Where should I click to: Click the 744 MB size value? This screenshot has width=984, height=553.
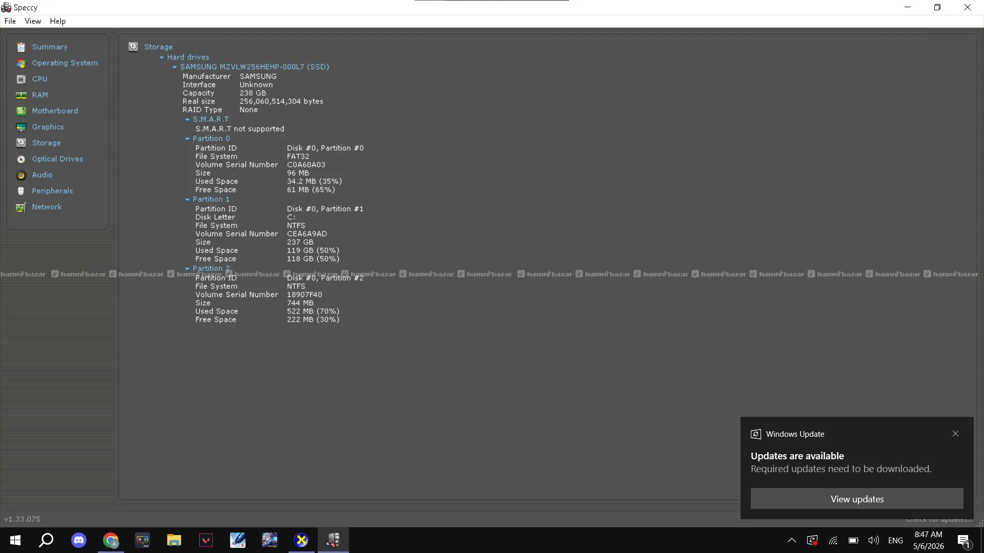click(300, 303)
